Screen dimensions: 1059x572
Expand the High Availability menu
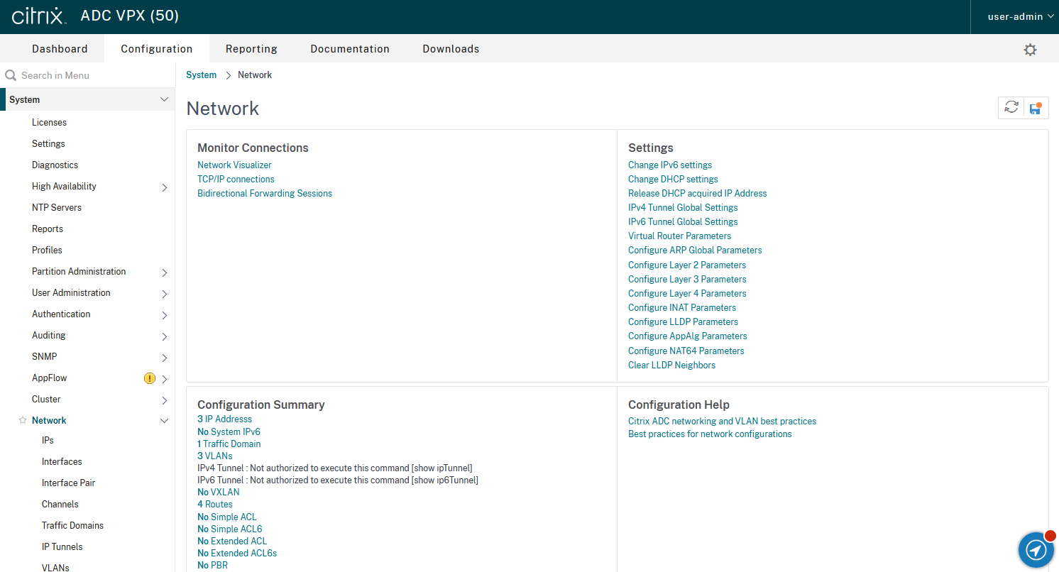click(x=164, y=187)
